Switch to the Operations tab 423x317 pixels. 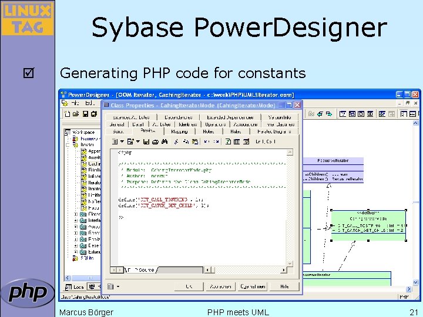[215, 124]
